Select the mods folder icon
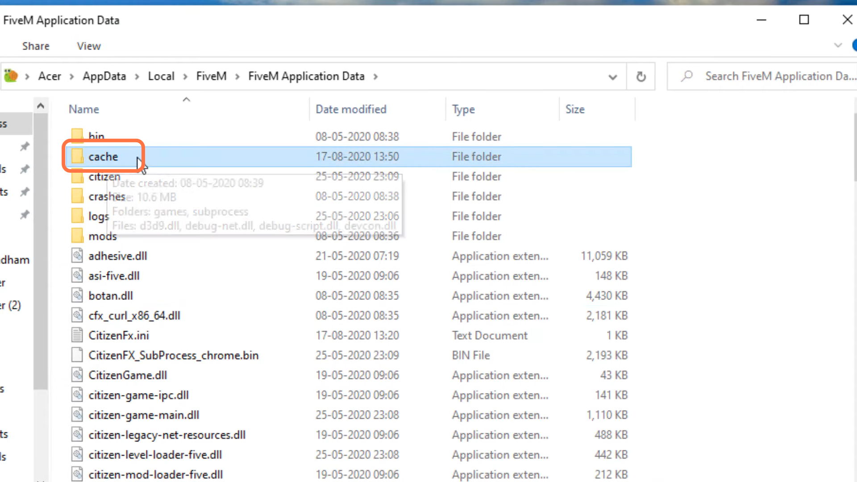Viewport: 857px width, 482px height. click(x=77, y=236)
